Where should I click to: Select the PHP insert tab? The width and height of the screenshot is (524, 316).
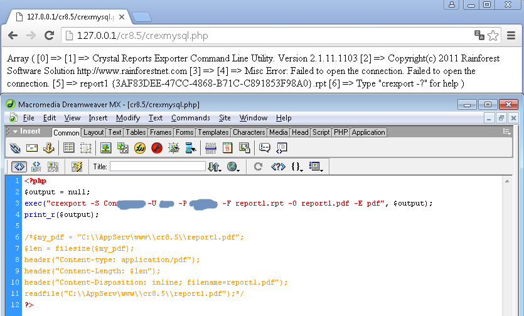341,132
